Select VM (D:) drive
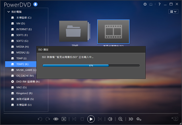 tap(21, 23)
